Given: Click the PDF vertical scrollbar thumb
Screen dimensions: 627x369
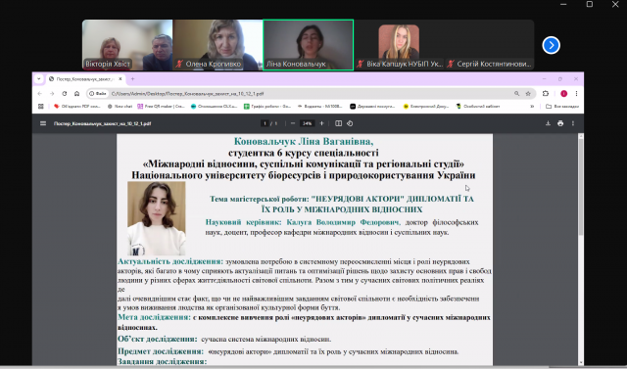Looking at the screenshot, I should (x=581, y=187).
